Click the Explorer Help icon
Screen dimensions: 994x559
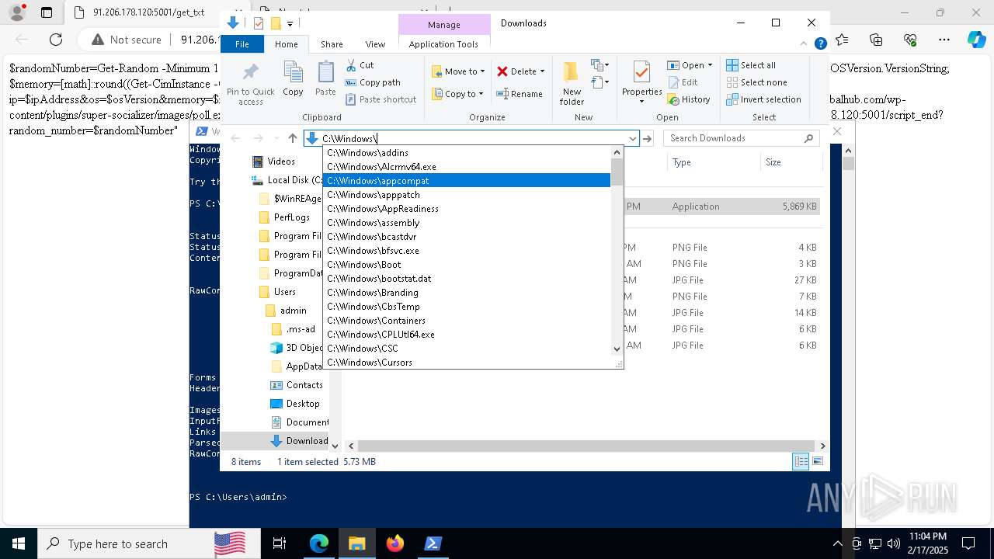point(820,44)
